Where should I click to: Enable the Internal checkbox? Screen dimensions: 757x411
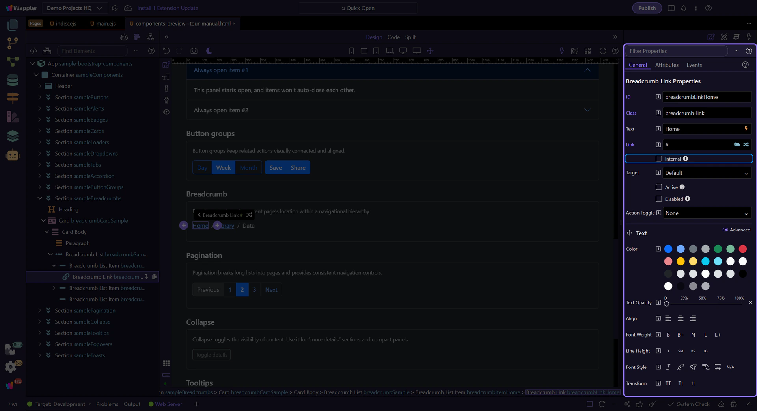pos(658,159)
